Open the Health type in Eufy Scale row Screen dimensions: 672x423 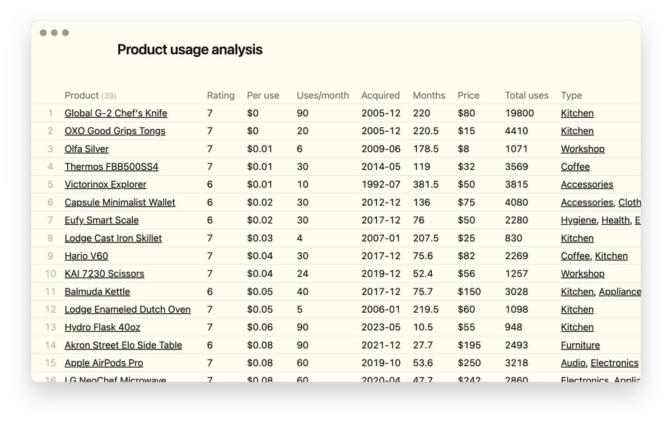(x=615, y=221)
